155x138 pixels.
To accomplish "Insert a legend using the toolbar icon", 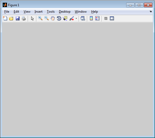I will coord(97,18).
